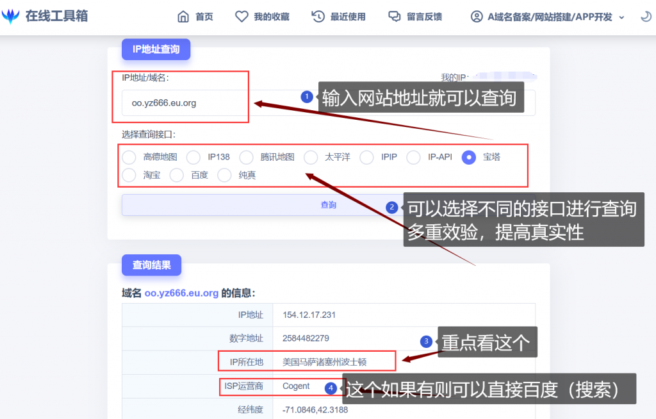
Task: Choose the 腾讯地图 option
Action: 247,157
